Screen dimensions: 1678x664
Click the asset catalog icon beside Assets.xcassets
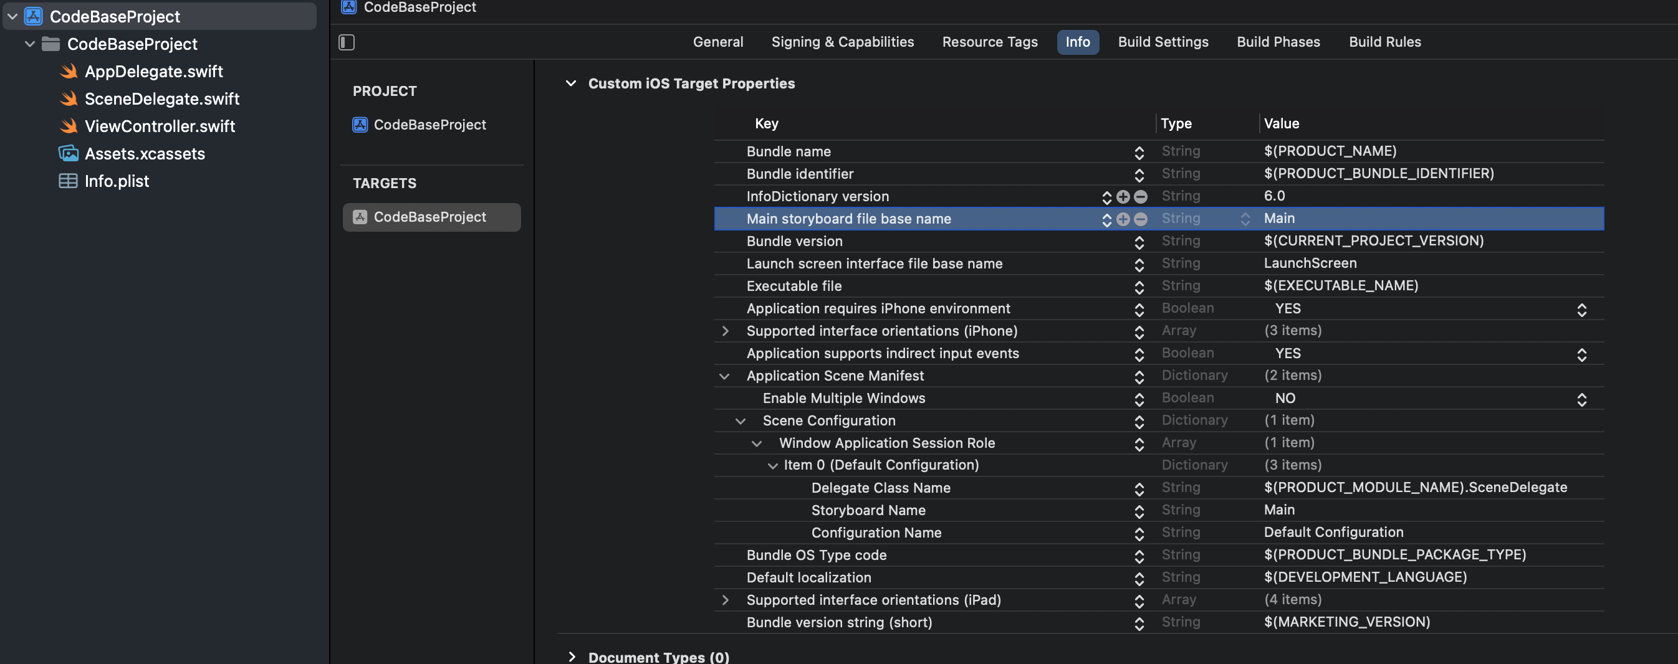[x=69, y=153]
